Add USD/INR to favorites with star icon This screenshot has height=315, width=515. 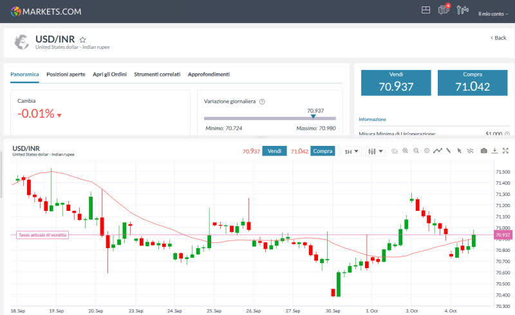82,39
